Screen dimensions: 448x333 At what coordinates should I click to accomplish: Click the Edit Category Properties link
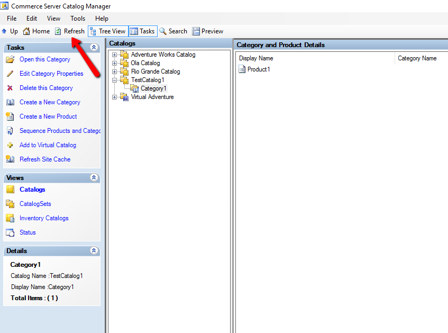[51, 74]
